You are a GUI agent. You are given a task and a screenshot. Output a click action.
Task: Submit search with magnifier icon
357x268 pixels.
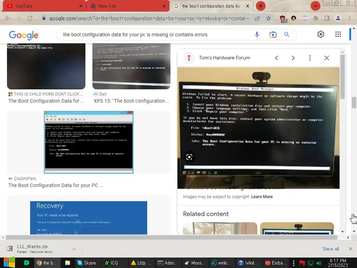[287, 35]
